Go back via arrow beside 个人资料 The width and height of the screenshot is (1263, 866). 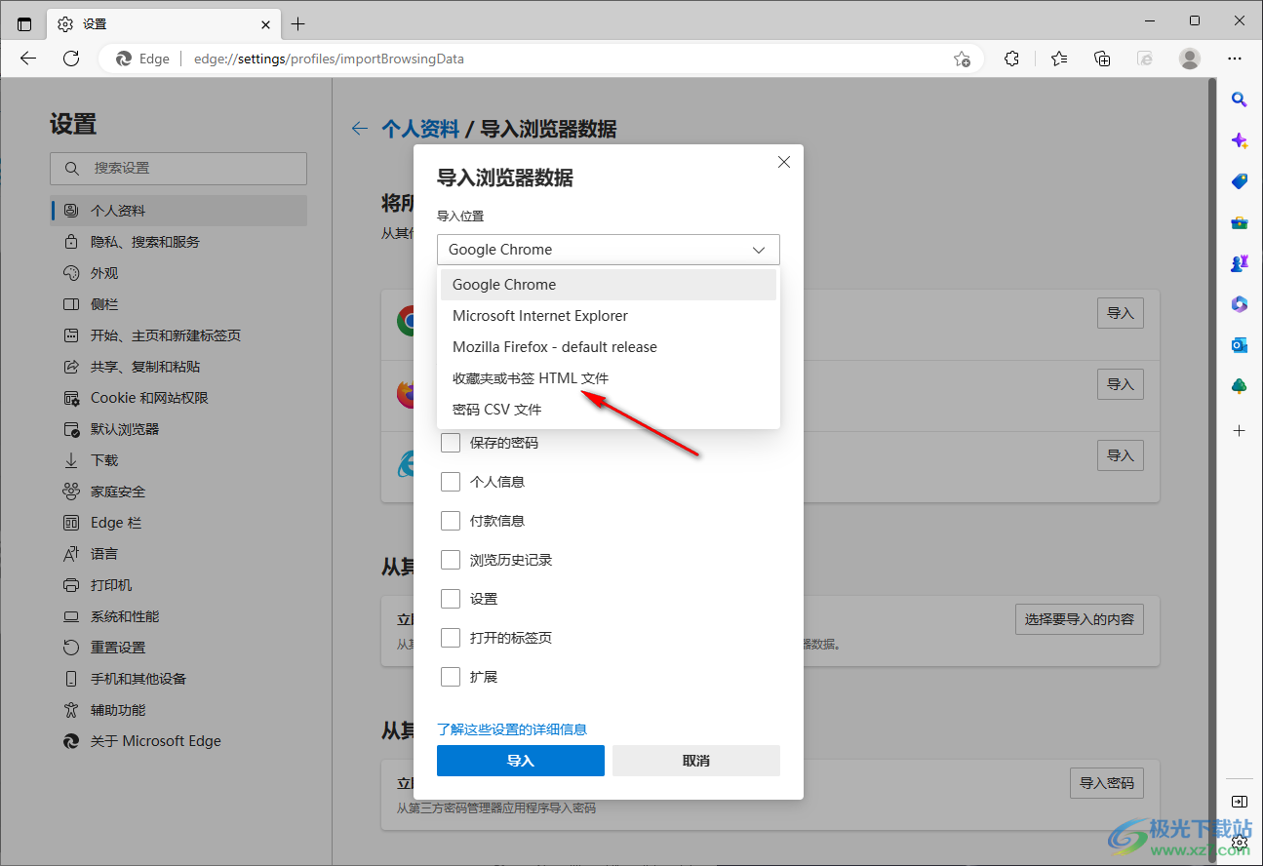coord(360,129)
